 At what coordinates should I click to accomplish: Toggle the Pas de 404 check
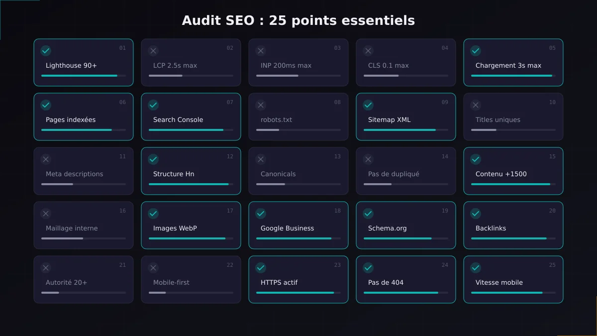368,268
